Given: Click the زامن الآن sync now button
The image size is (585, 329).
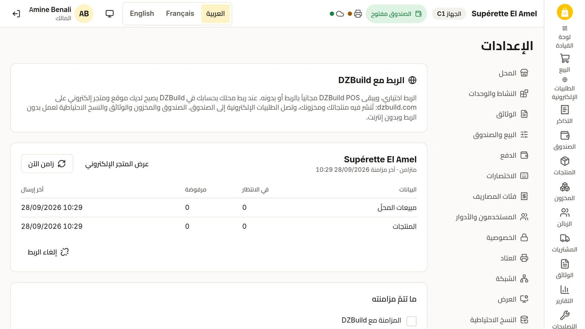Looking at the screenshot, I should click(x=47, y=164).
